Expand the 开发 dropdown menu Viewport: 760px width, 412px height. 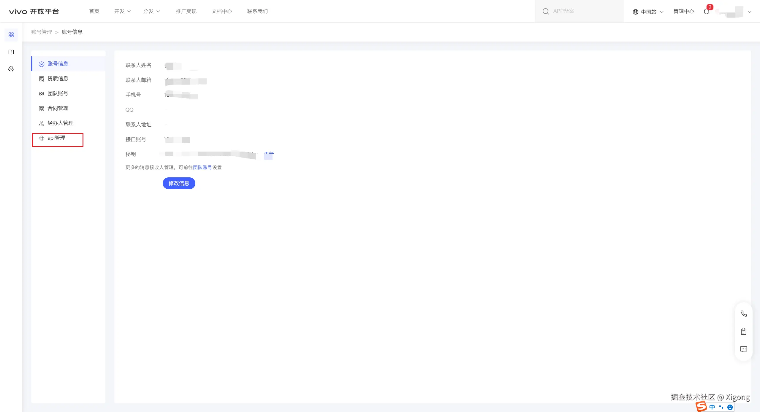pos(122,11)
